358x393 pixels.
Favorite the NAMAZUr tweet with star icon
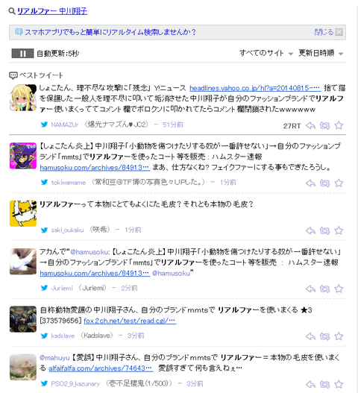click(x=339, y=125)
